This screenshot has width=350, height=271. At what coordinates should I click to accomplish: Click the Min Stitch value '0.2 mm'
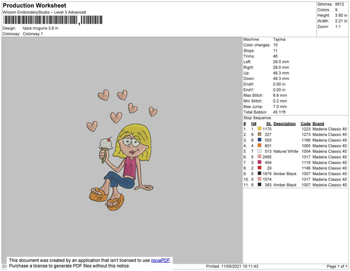coord(280,101)
